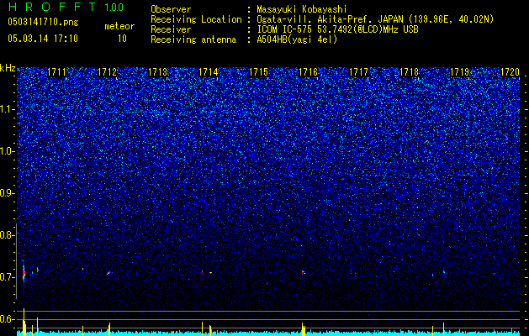Click the strong red meteor echo at the spectrogram start
Image resolution: width=529 pixels, height=336 pixels.
[x=24, y=273]
